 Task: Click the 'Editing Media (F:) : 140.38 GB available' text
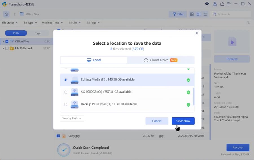108,79
